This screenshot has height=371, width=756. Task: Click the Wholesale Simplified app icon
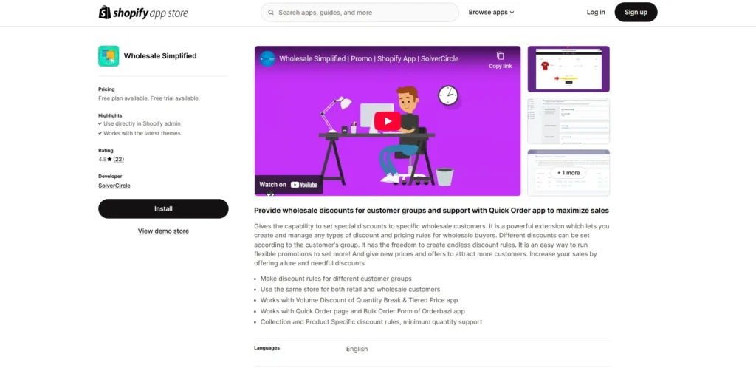tap(109, 56)
